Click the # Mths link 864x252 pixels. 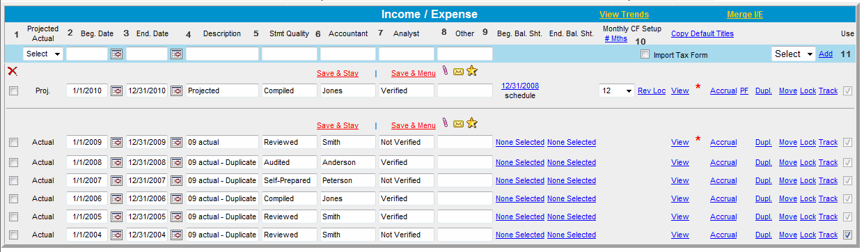[615, 39]
